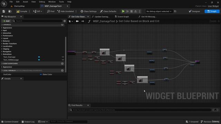This screenshot has height=124, width=221.
Task: Click WBP_DamageText breadcrumb link
Action: point(104,21)
